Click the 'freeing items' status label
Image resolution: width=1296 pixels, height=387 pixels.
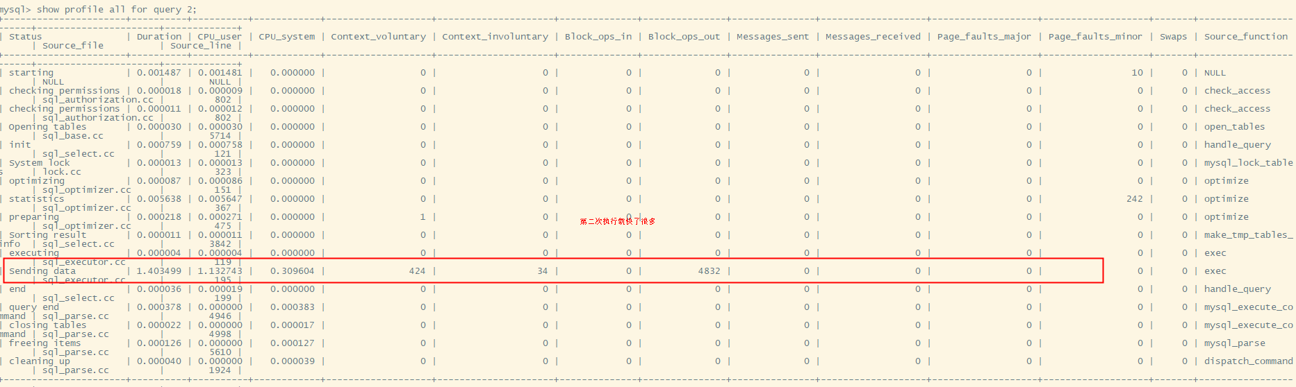[x=45, y=343]
